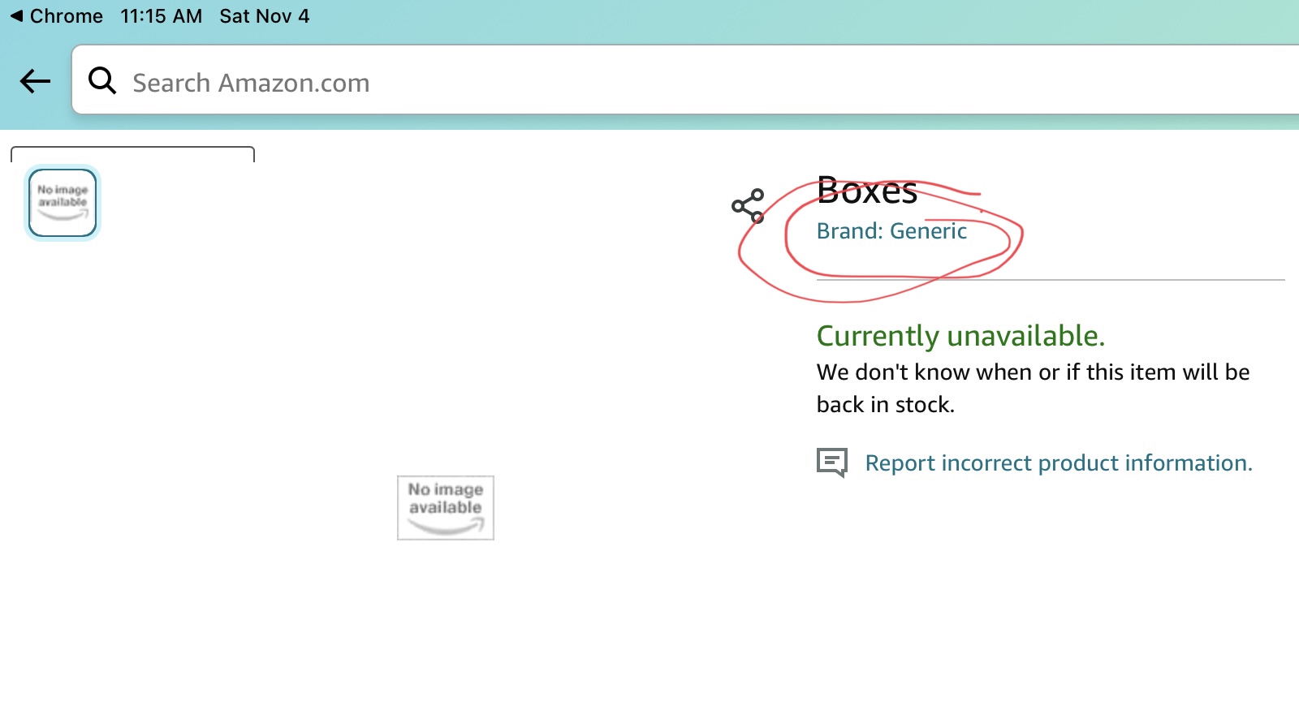The width and height of the screenshot is (1299, 714).
Task: Tap the report comment bubble icon
Action: [832, 462]
